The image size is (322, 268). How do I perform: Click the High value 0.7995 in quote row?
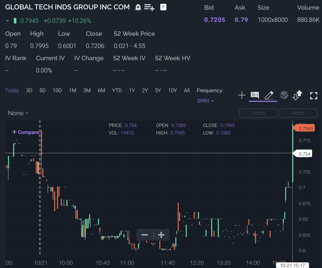click(39, 46)
